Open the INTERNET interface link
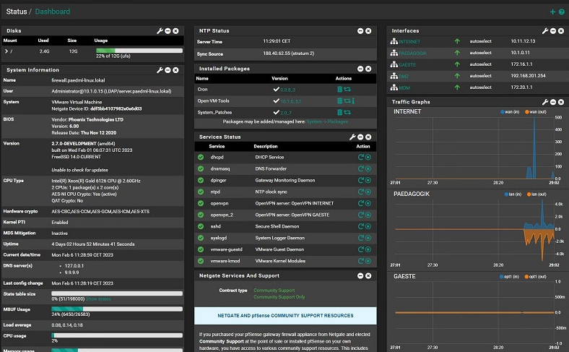Viewport: 569px width, 352px height. [x=409, y=42]
